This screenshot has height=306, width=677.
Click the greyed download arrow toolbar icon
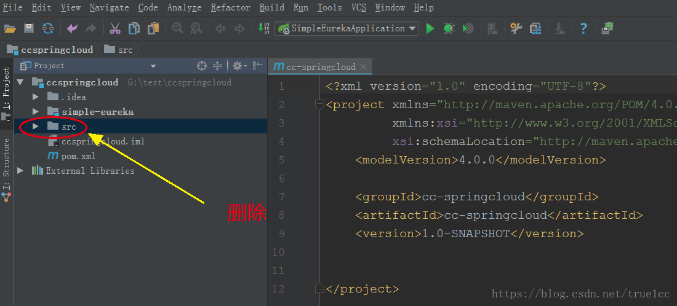point(559,29)
